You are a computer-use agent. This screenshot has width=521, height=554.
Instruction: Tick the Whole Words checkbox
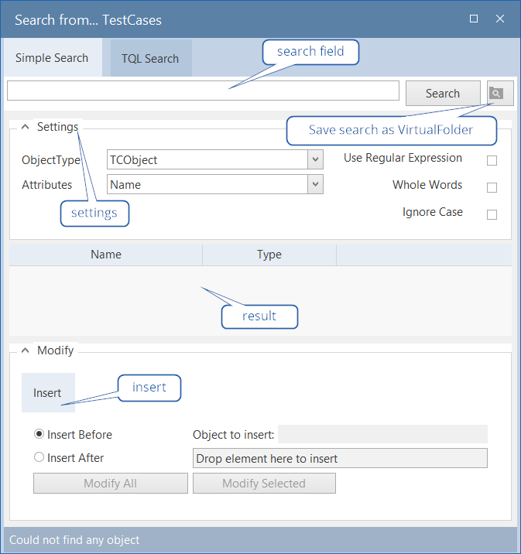492,188
